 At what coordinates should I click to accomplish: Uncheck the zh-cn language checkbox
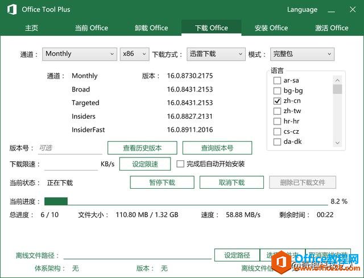pos(277,101)
